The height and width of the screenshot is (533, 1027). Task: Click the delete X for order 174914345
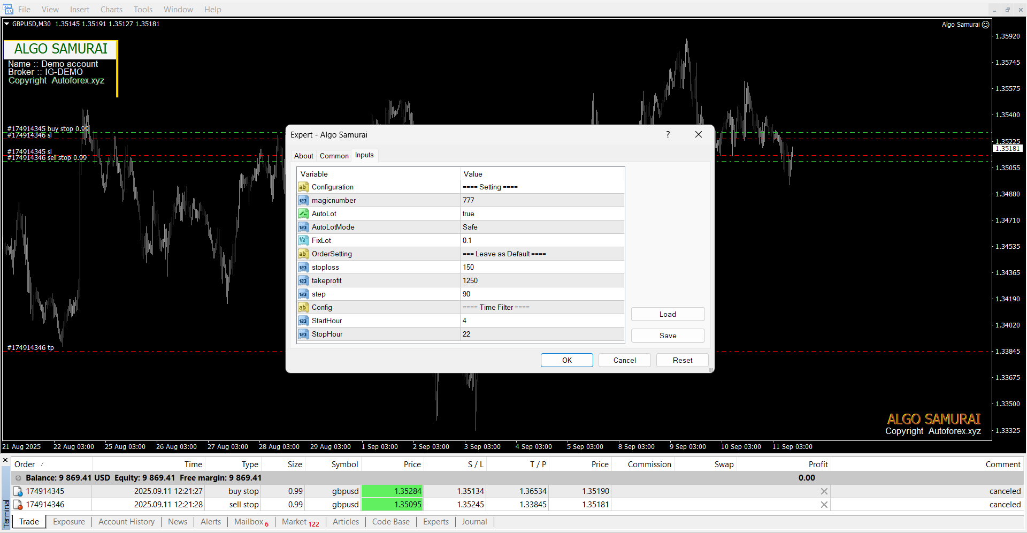(x=824, y=491)
